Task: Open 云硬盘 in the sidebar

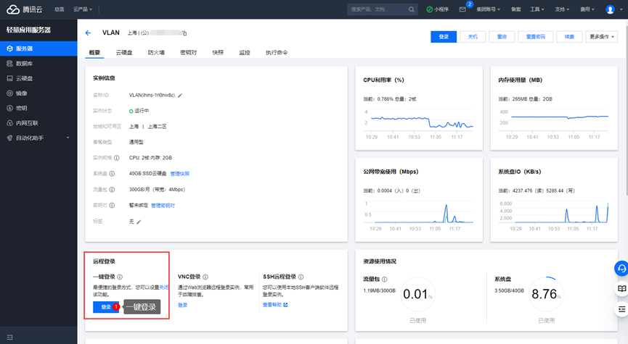Action: (x=38, y=78)
